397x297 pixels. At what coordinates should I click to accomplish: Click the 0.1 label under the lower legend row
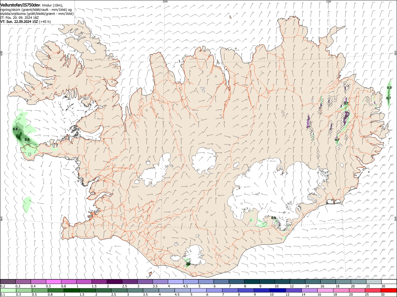point(3,295)
